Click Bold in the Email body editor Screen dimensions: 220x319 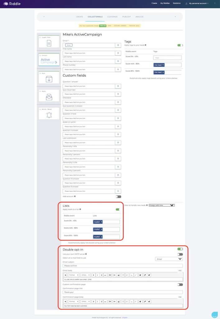(93, 275)
